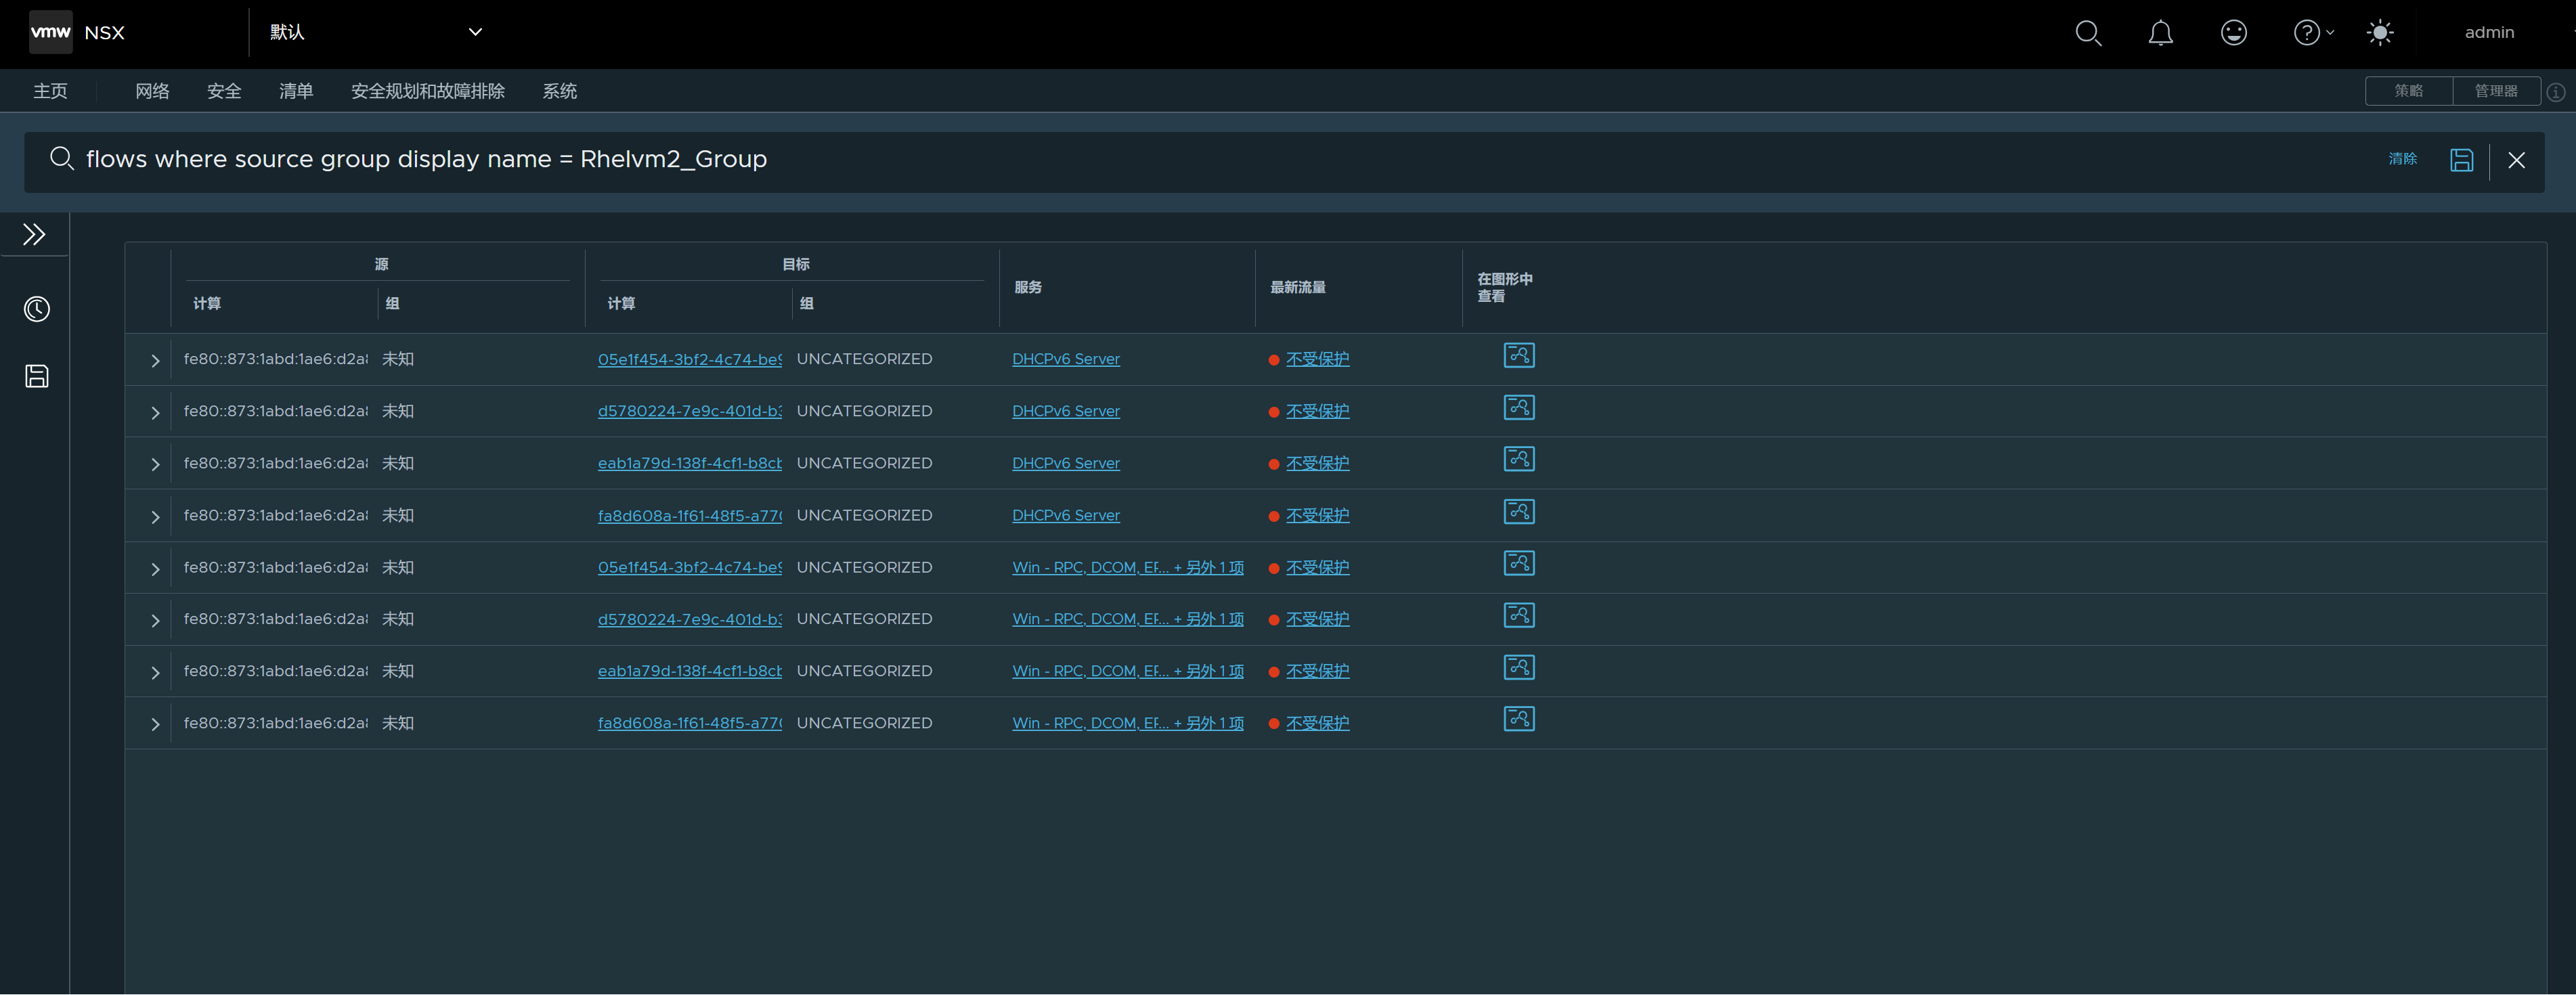Image resolution: width=2576 pixels, height=995 pixels.
Task: View eab1a79d DHCPv6 flow in graph
Action: click(1518, 459)
